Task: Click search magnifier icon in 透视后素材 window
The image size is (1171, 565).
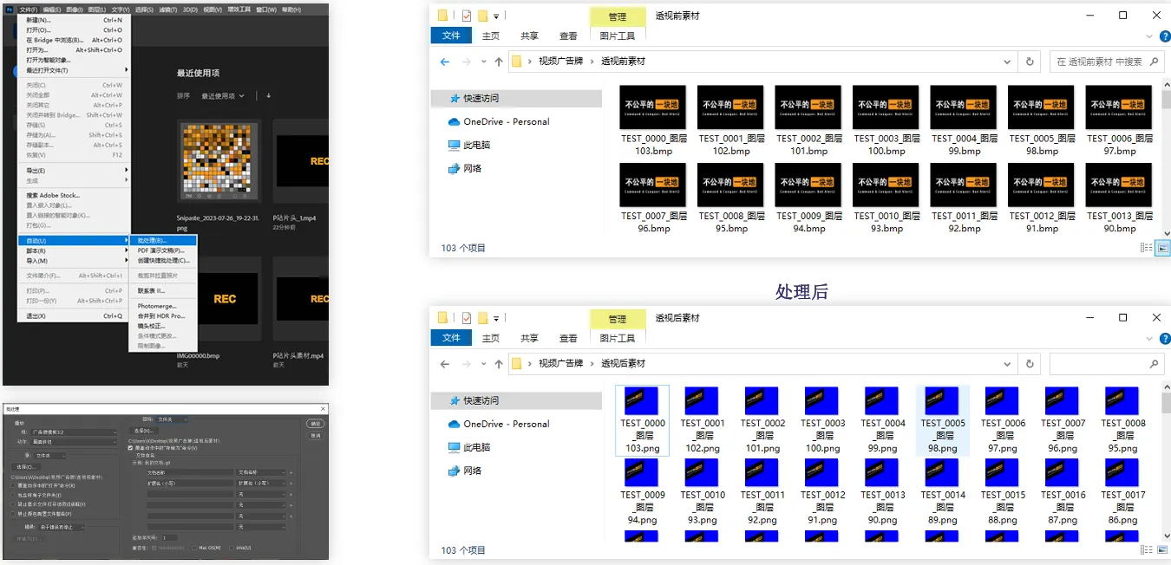Action: click(1154, 364)
